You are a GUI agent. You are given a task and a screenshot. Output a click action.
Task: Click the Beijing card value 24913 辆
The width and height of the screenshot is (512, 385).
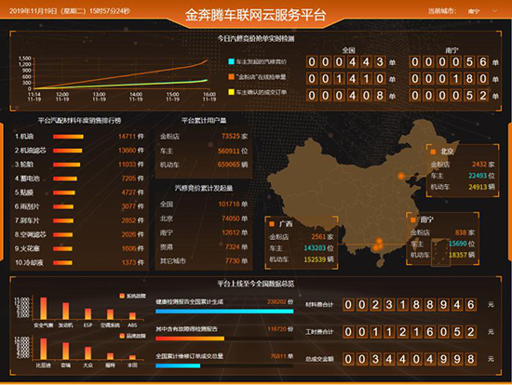click(481, 187)
